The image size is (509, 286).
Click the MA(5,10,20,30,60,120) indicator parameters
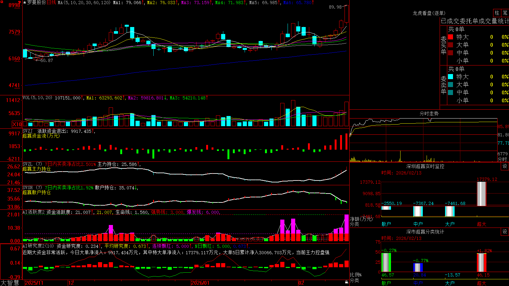[x=84, y=3]
